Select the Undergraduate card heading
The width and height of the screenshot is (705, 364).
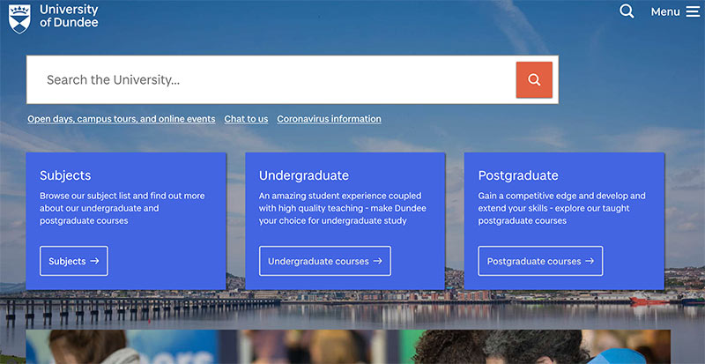(x=304, y=175)
